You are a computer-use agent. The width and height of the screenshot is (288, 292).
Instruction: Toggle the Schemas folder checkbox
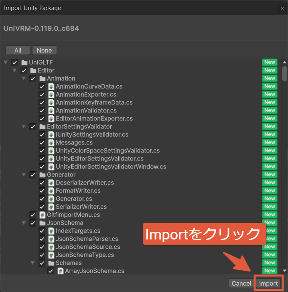[42, 263]
